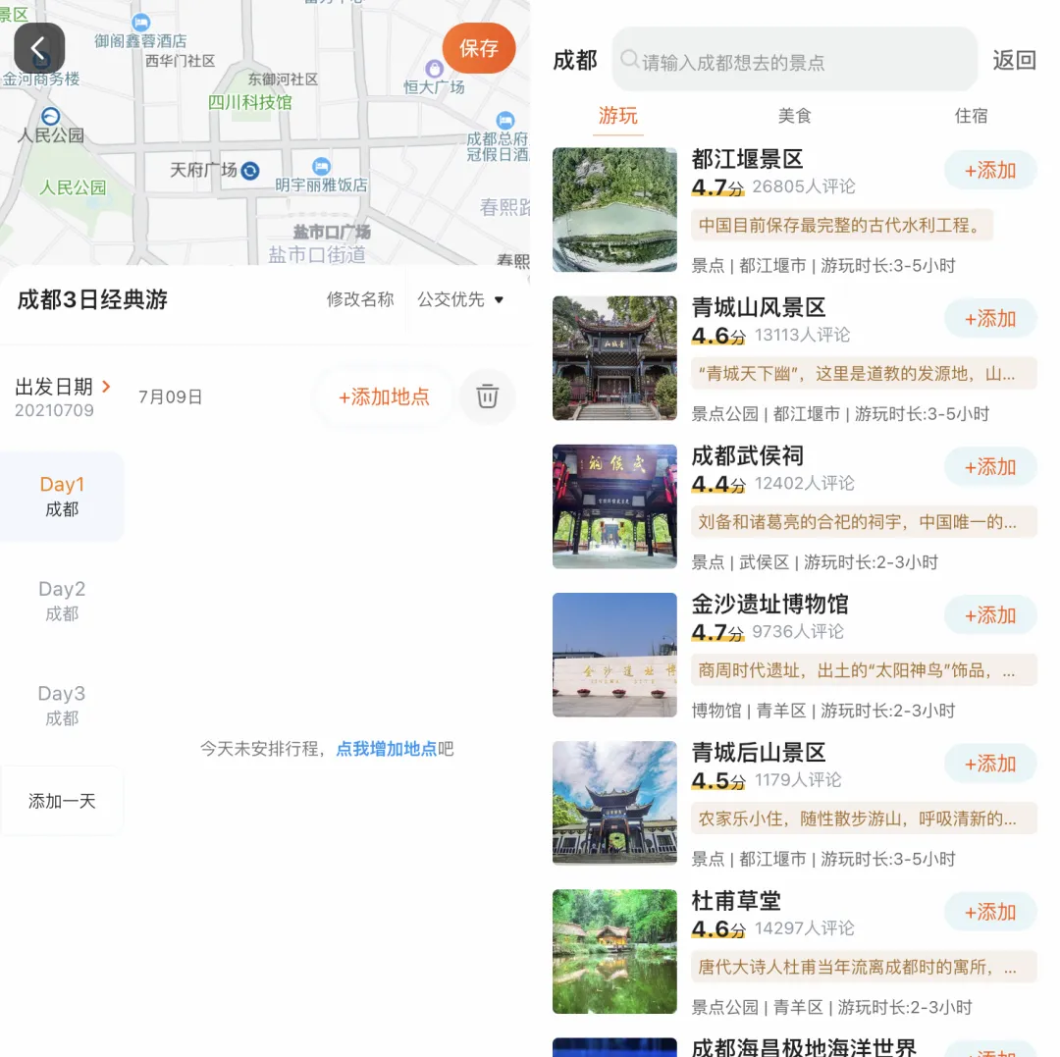Click the 金沙遗址博物馆 title
The width and height of the screenshot is (1060, 1057).
[x=769, y=605]
